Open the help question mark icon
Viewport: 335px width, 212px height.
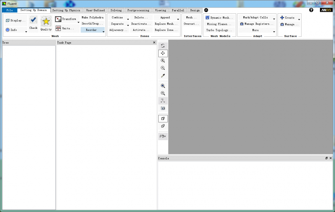click(x=311, y=10)
